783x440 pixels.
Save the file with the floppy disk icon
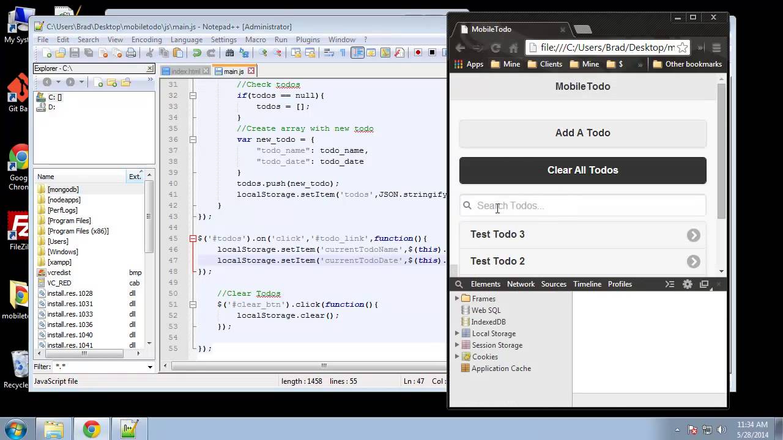tap(75, 53)
